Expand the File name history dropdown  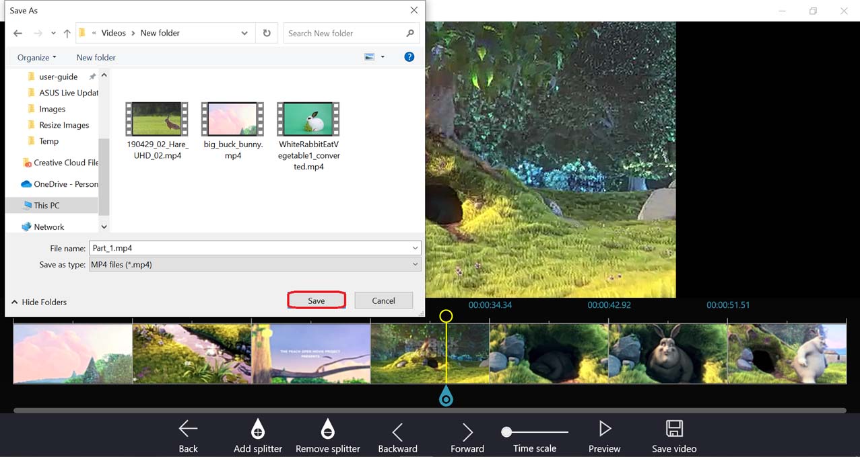coord(415,248)
